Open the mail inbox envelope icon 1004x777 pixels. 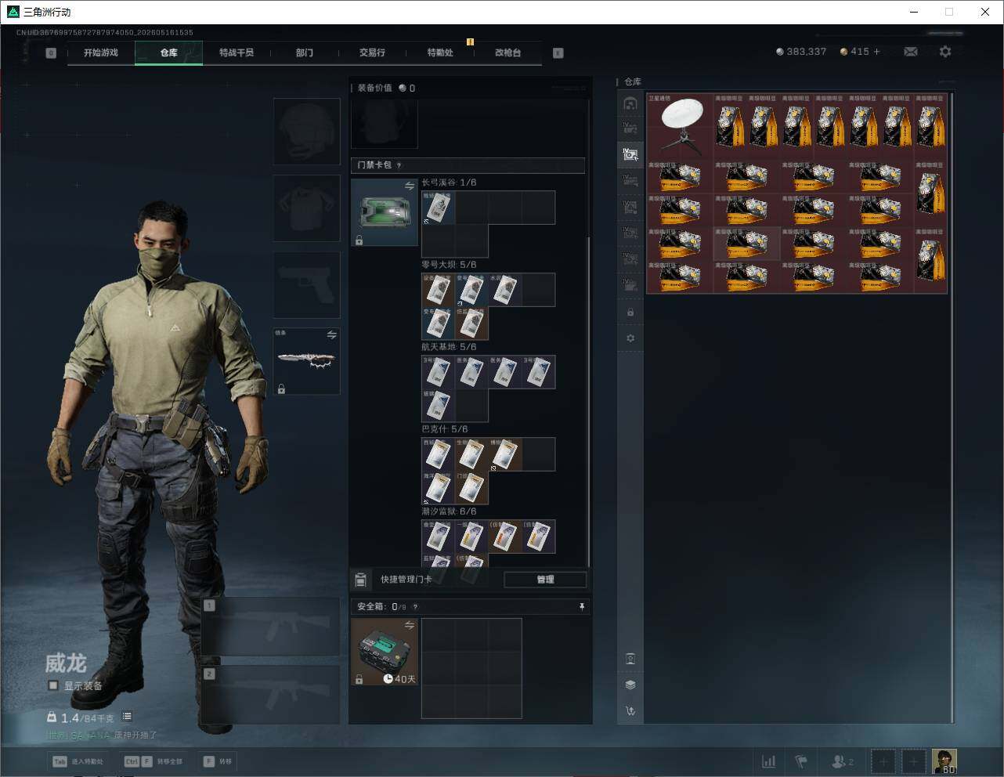pos(911,52)
